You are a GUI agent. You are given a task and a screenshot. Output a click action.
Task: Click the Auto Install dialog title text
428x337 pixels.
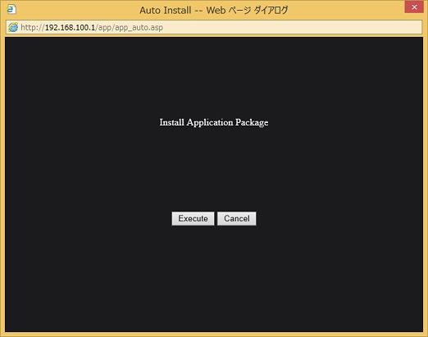[214, 11]
